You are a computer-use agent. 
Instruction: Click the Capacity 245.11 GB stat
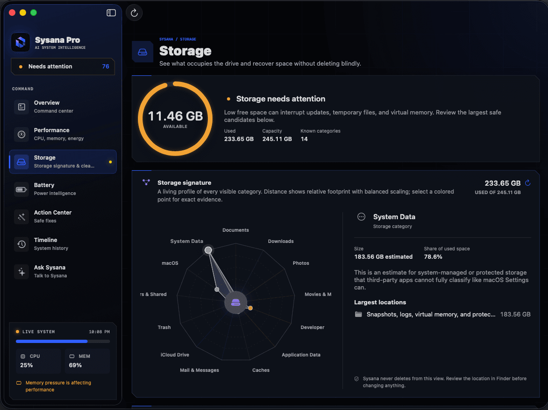pyautogui.click(x=277, y=135)
